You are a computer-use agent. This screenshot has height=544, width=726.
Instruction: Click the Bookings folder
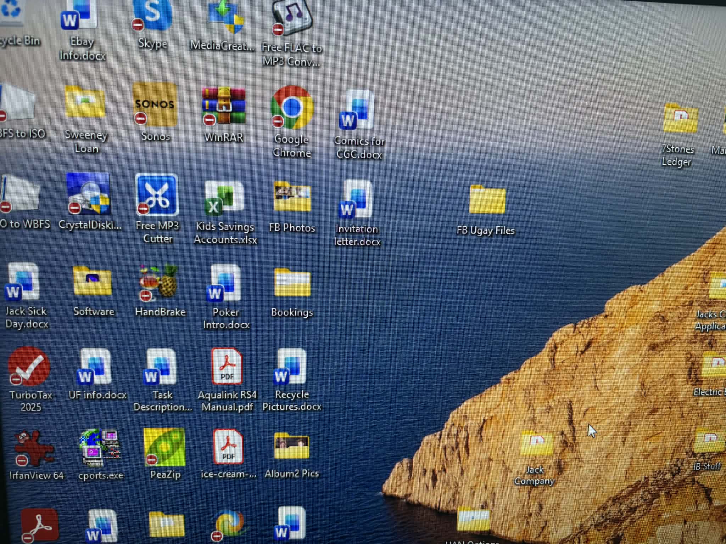292,283
